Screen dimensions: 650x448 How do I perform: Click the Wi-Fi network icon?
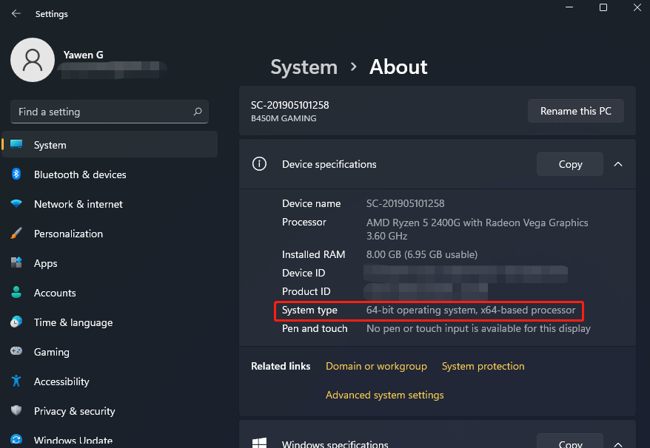16,203
